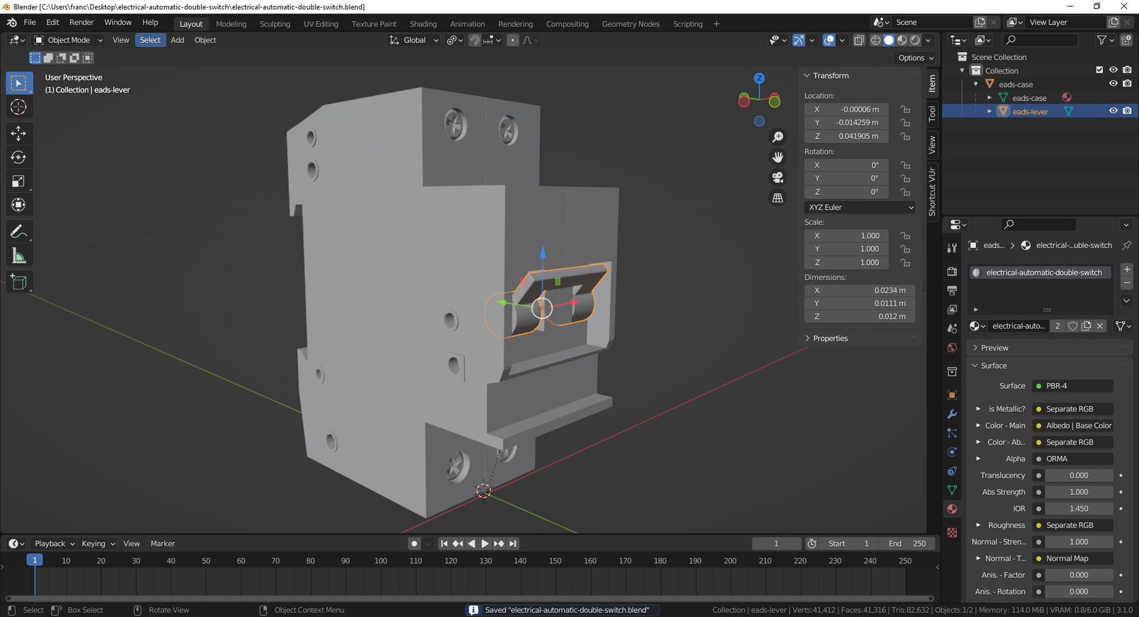The image size is (1139, 617).
Task: Open XYZ Euler rotation mode dropdown
Action: pyautogui.click(x=860, y=207)
